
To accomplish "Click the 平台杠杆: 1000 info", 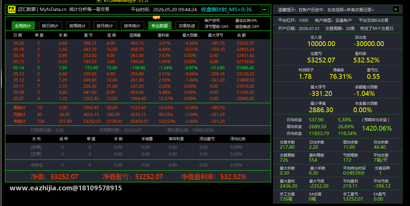I will click(x=293, y=20).
